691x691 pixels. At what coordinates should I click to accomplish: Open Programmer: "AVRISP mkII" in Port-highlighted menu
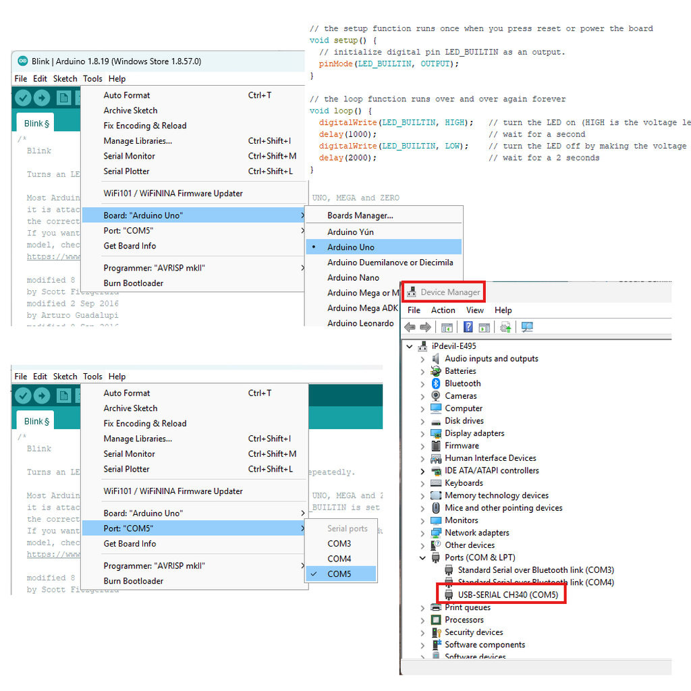194,566
